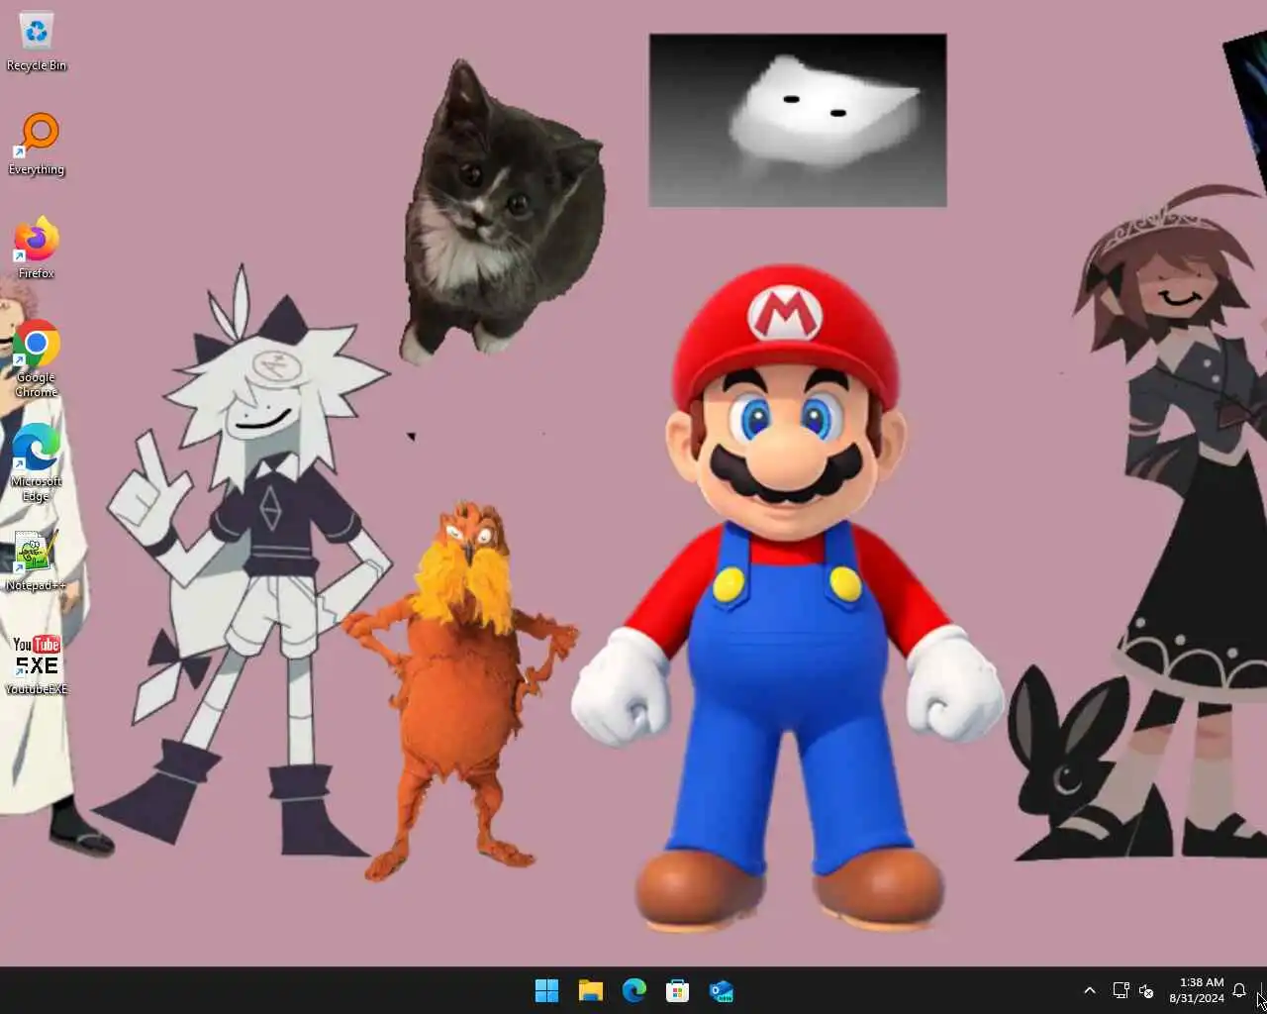Select the Microsoft Edge desktop shortcut
Image resolution: width=1267 pixels, height=1014 pixels.
pyautogui.click(x=37, y=462)
